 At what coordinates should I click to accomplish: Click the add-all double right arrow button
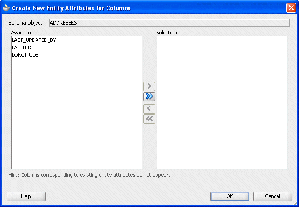[x=149, y=97]
